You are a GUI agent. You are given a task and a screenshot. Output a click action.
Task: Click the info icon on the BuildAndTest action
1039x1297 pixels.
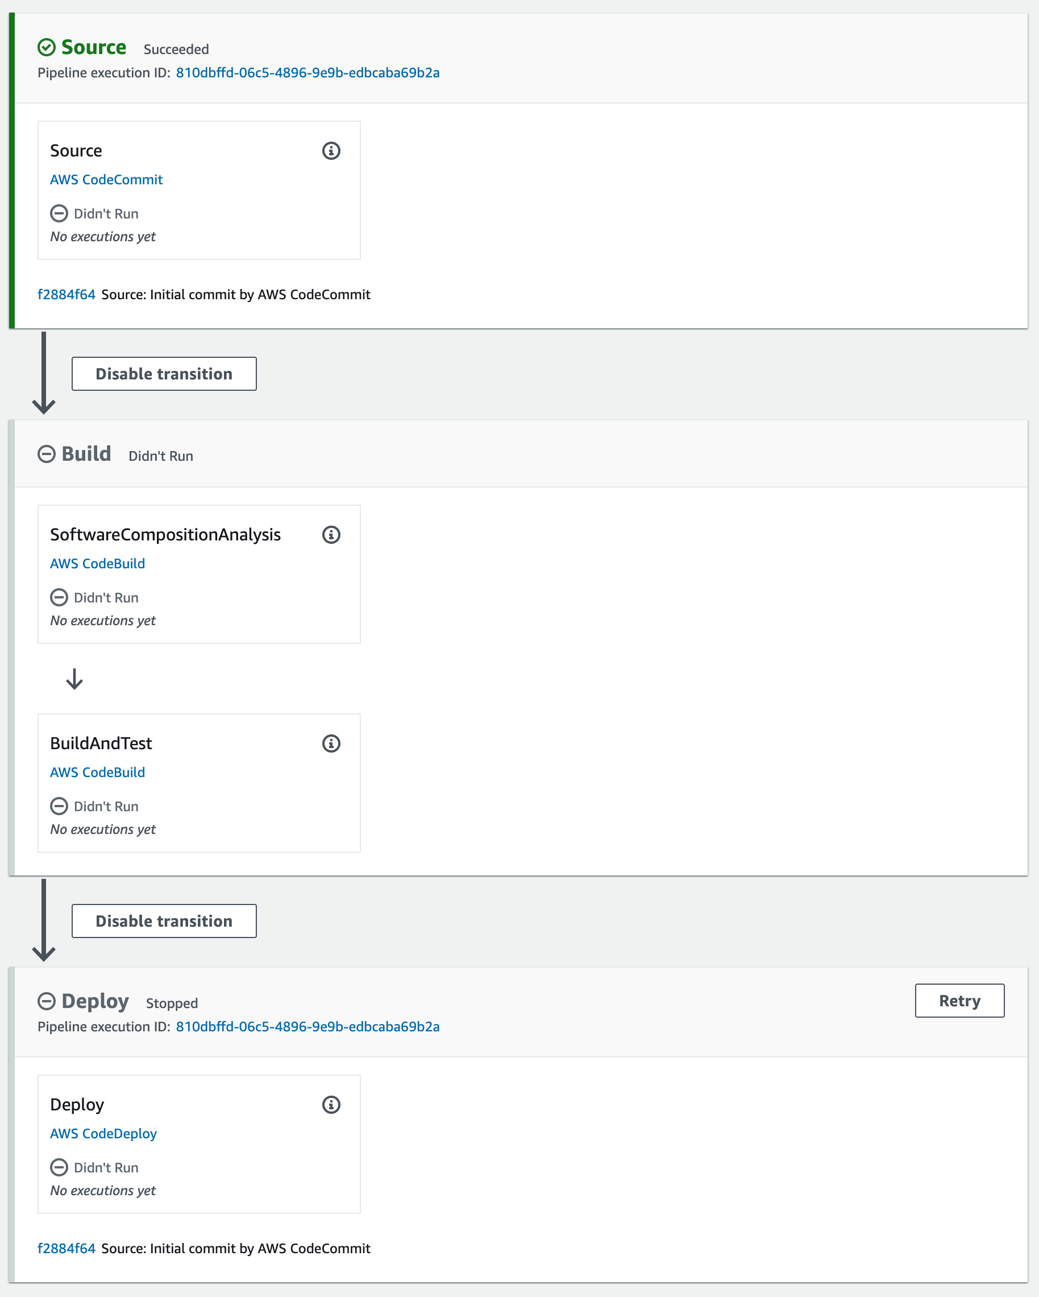point(331,743)
